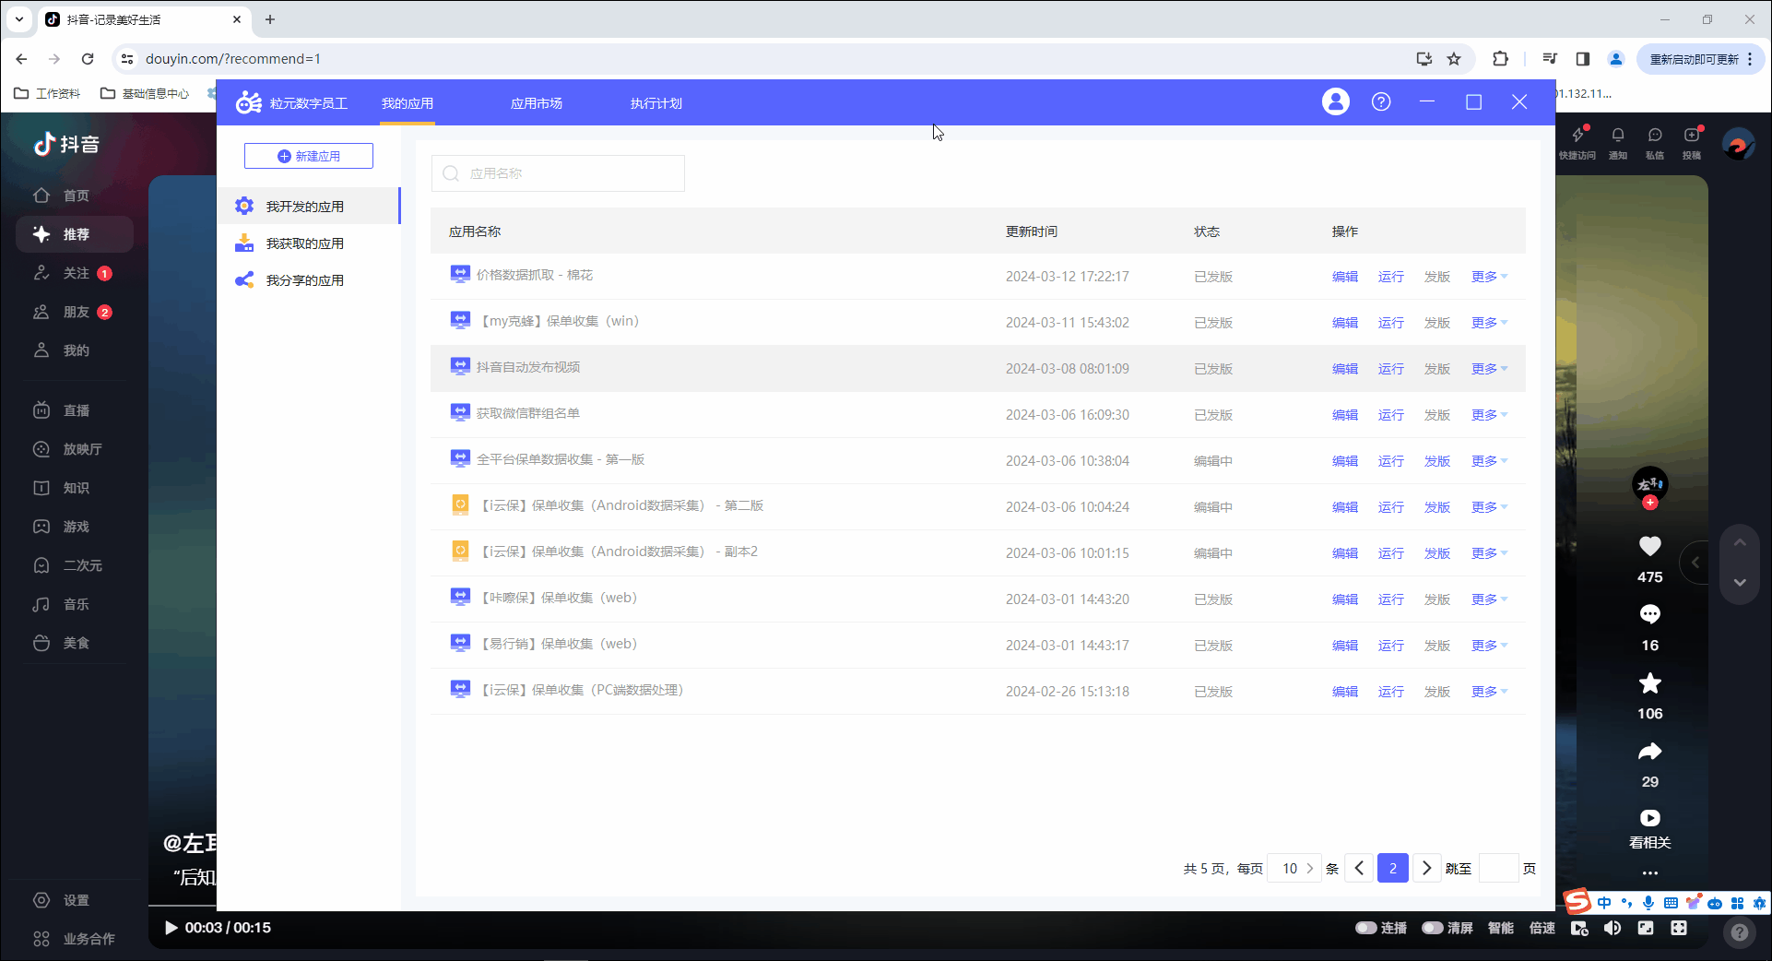Favorite the Douyin video with the star icon
This screenshot has width=1772, height=961.
[x=1649, y=683]
